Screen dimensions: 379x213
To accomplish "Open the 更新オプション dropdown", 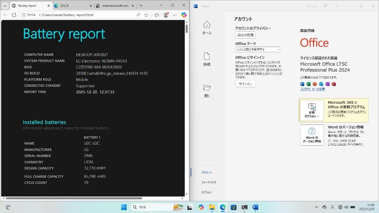I will click(312, 110).
